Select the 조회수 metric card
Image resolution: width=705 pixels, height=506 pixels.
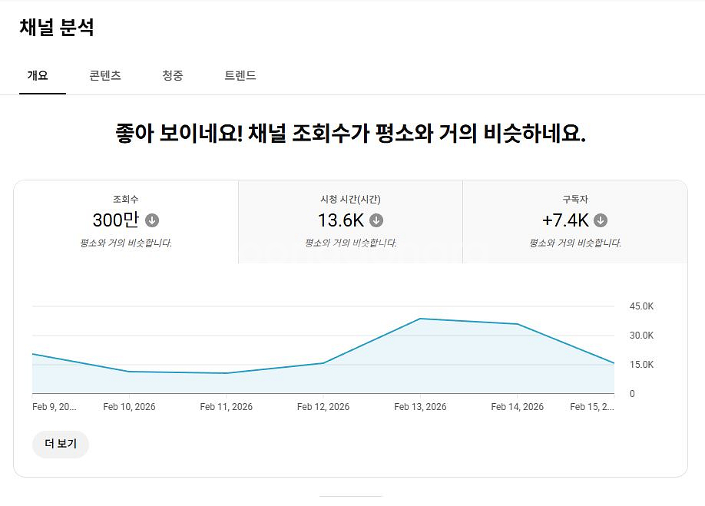coord(126,222)
